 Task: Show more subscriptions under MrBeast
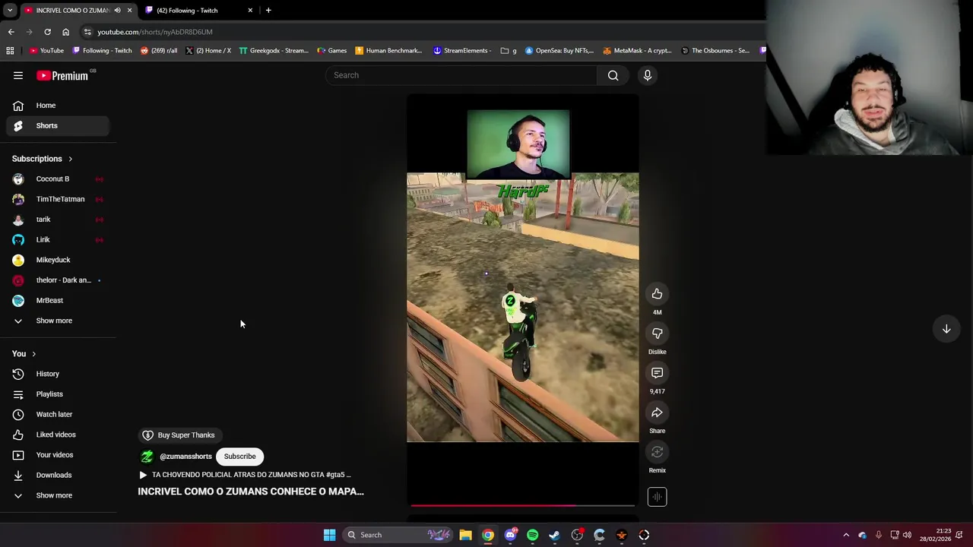(58, 321)
